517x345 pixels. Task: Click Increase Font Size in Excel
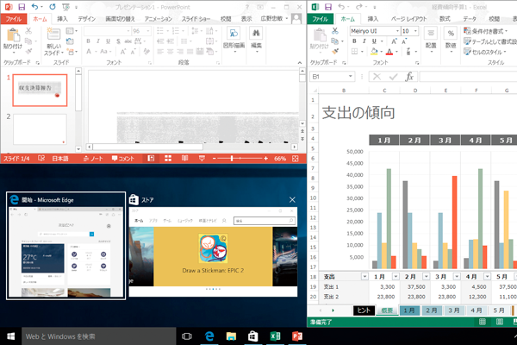click(x=394, y=41)
